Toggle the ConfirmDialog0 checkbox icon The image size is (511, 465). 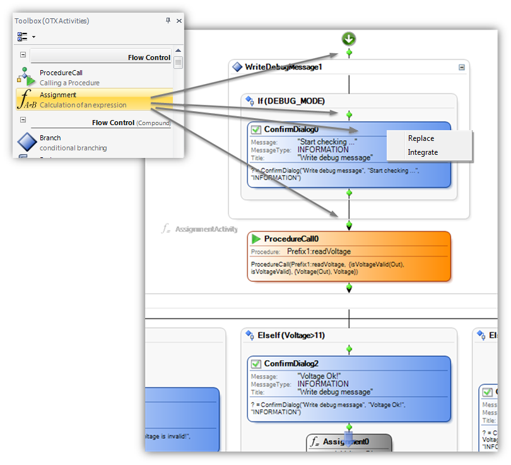click(256, 130)
